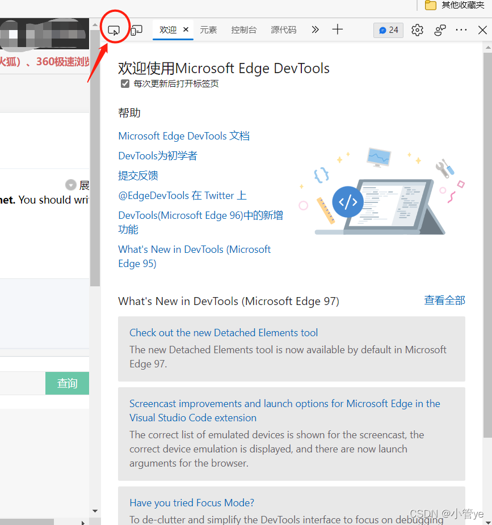The width and height of the screenshot is (492, 525).
Task: Open the 24 issues counter
Action: [x=389, y=30]
